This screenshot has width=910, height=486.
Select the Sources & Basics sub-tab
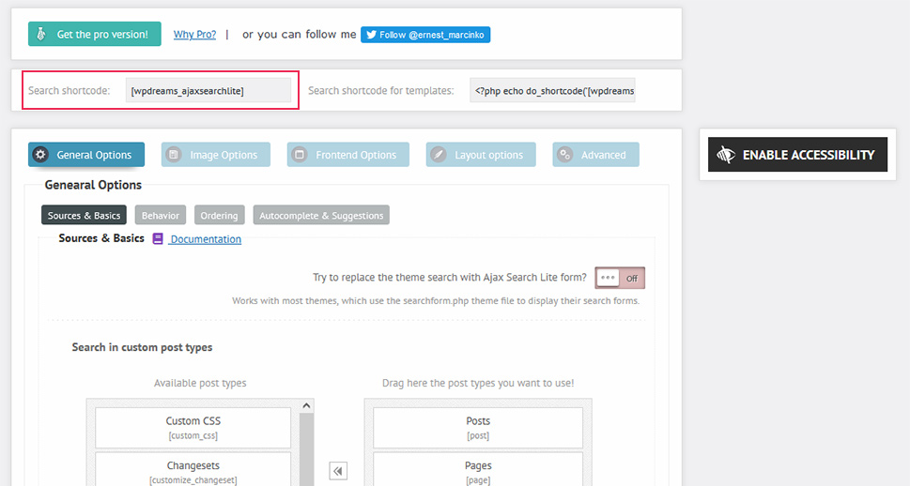(85, 215)
